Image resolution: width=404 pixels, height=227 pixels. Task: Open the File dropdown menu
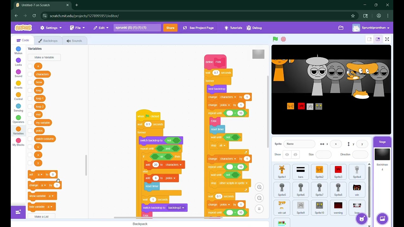(x=77, y=28)
